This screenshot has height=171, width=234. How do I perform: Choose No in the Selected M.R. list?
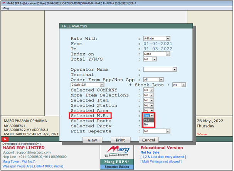coord(149,124)
